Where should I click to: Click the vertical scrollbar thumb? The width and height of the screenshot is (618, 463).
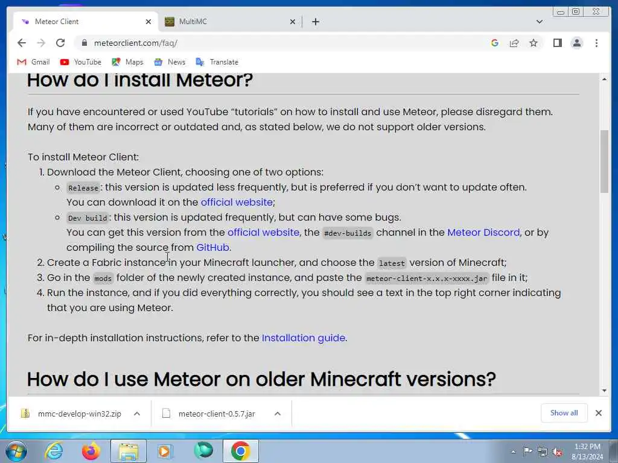pos(604,162)
